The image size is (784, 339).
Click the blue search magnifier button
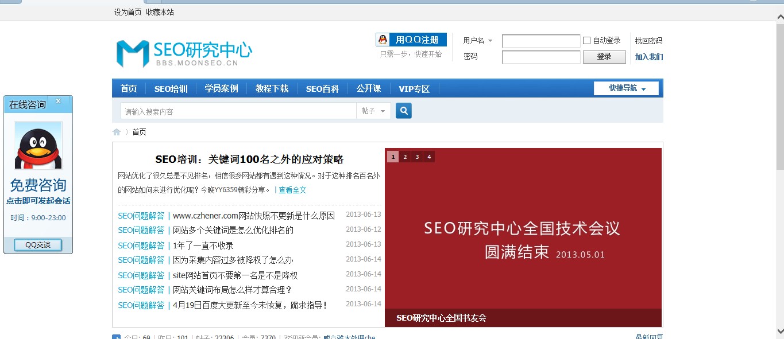coord(404,111)
